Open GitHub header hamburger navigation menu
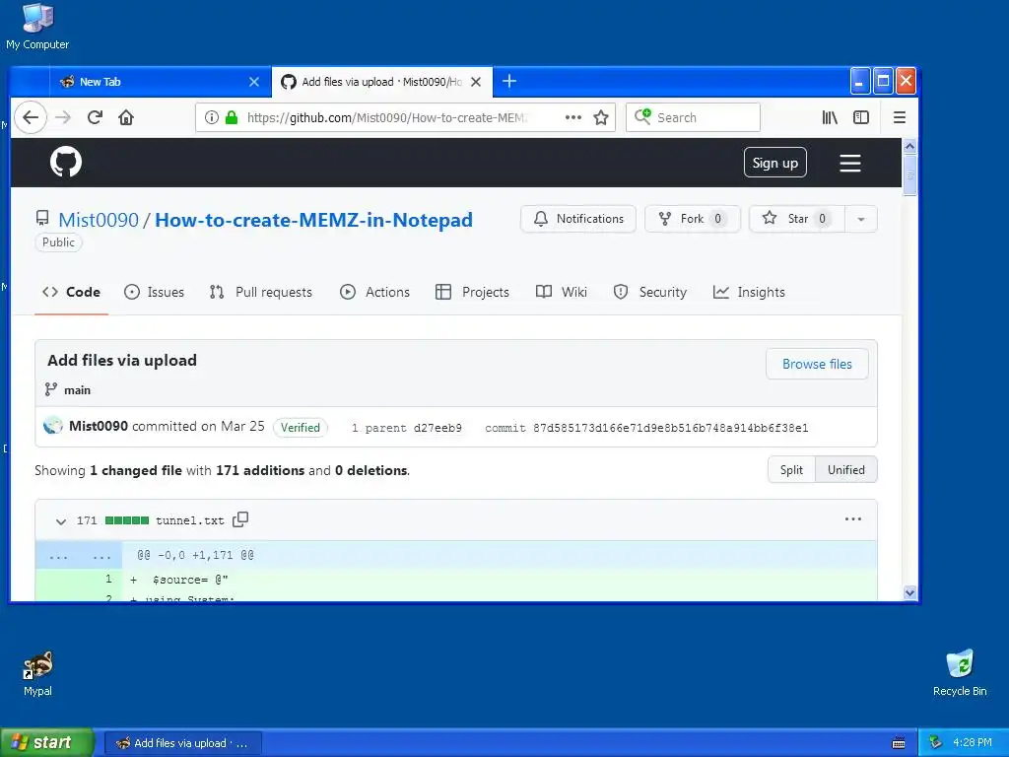 [x=850, y=163]
